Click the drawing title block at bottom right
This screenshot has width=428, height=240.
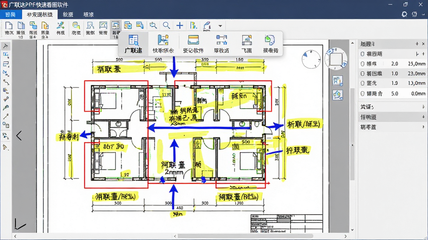(x=287, y=223)
